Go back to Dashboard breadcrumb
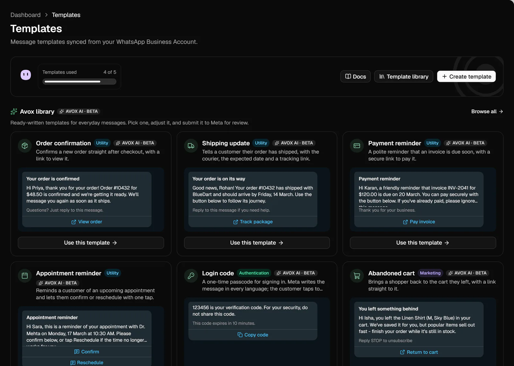The height and width of the screenshot is (366, 514). (26, 15)
